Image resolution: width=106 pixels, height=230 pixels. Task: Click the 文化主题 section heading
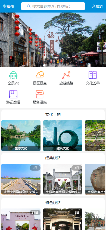tap(53, 114)
